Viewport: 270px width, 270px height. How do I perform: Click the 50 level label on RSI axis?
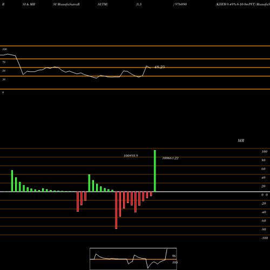click(4, 71)
